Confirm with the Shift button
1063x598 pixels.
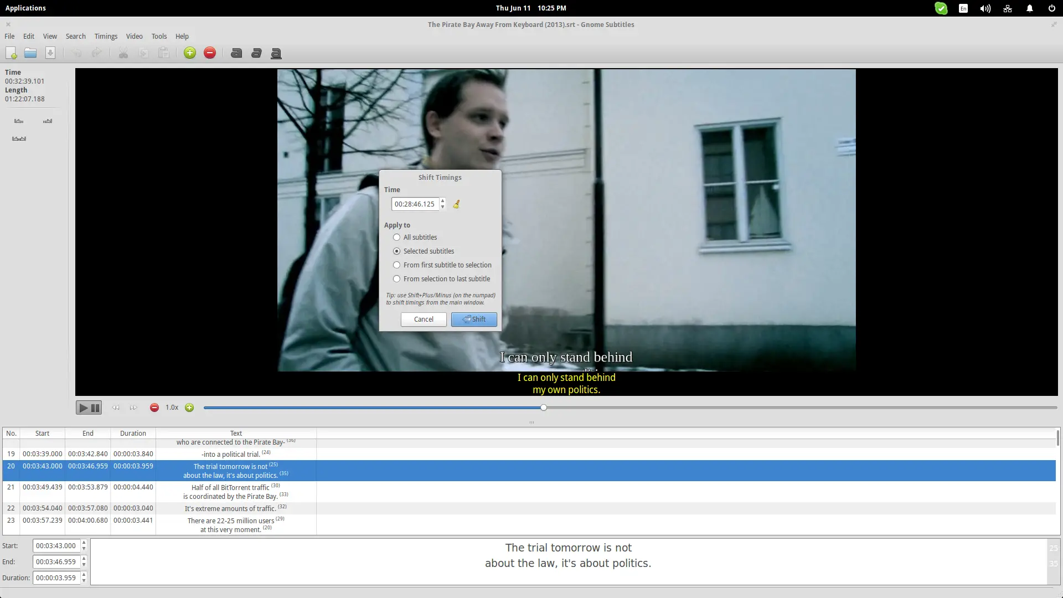tap(474, 319)
